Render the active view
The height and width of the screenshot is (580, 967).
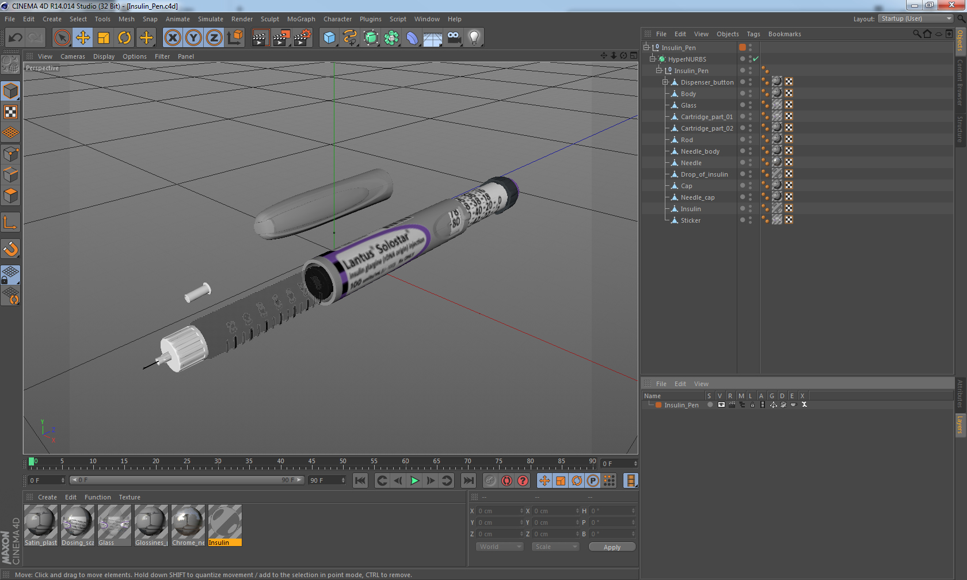click(x=260, y=38)
